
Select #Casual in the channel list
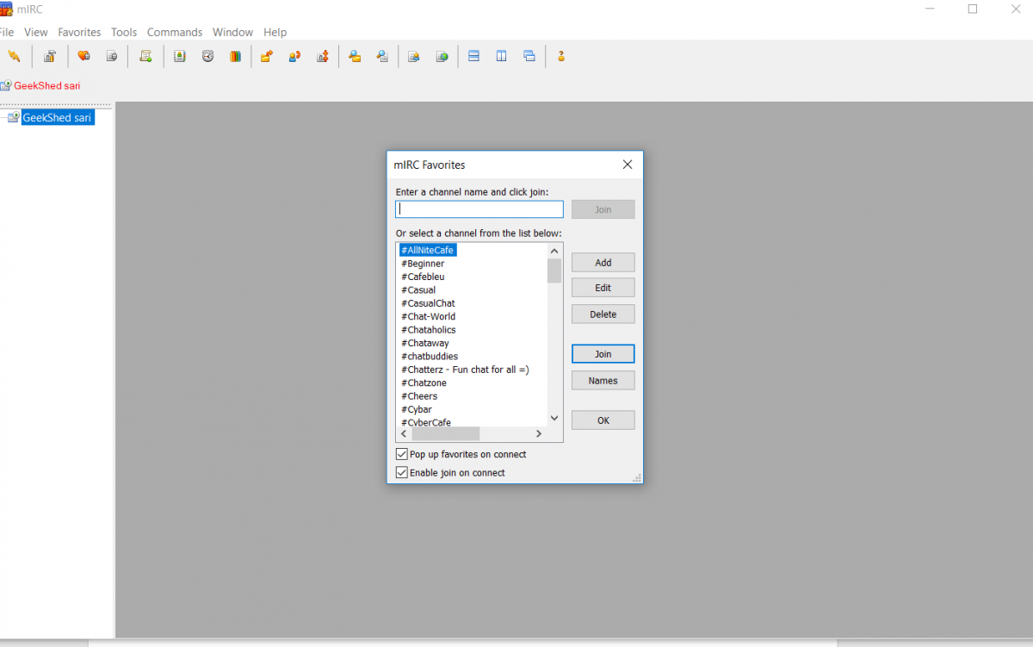point(418,290)
